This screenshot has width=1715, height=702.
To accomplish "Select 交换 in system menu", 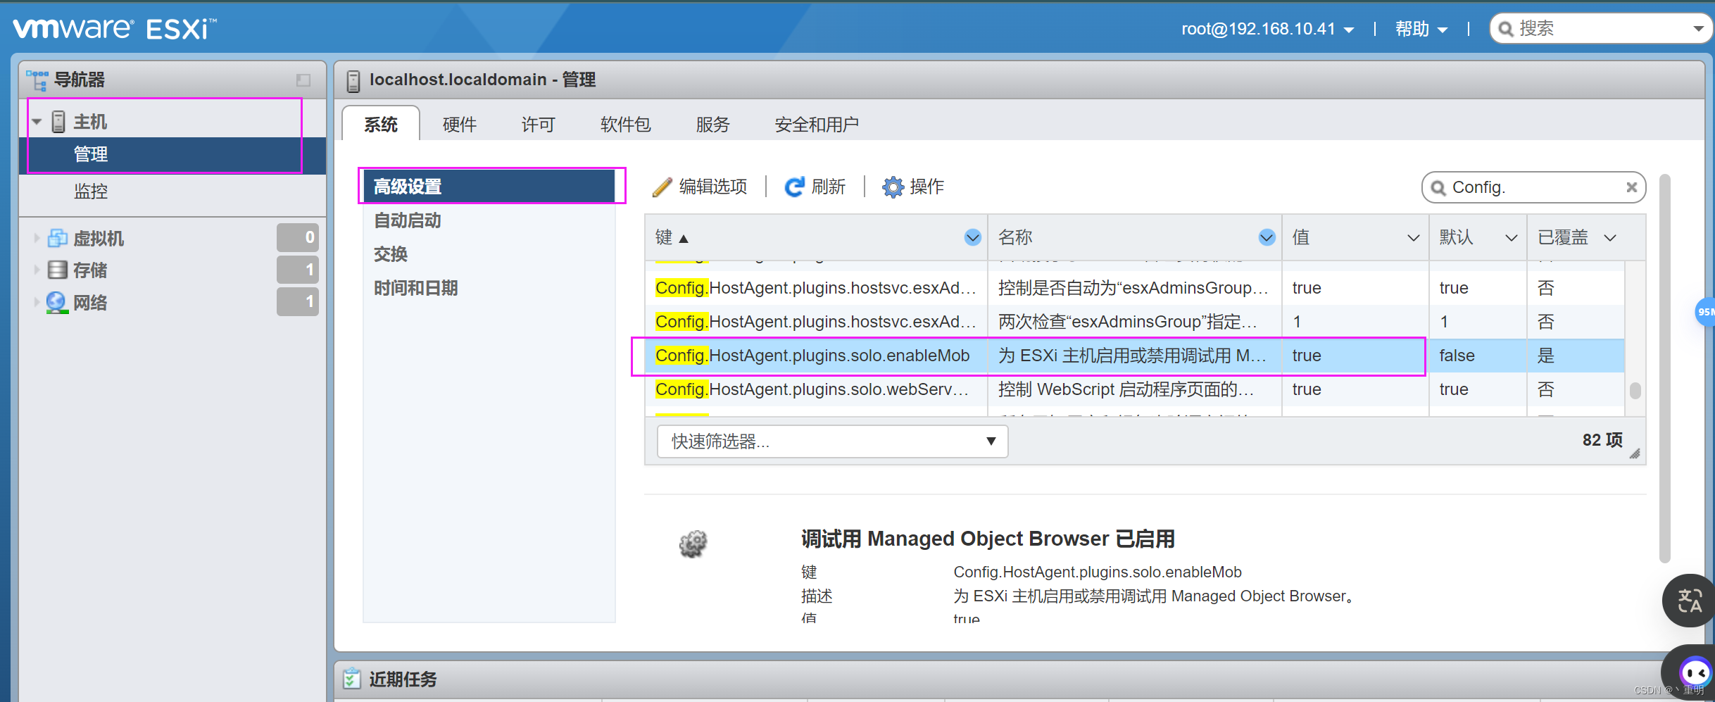I will pos(489,254).
